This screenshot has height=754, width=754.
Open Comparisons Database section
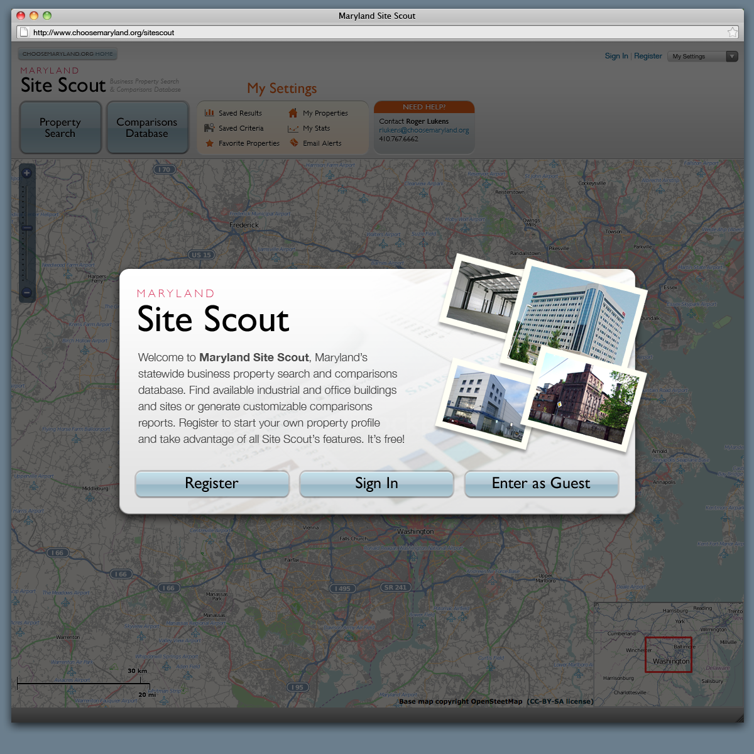147,128
